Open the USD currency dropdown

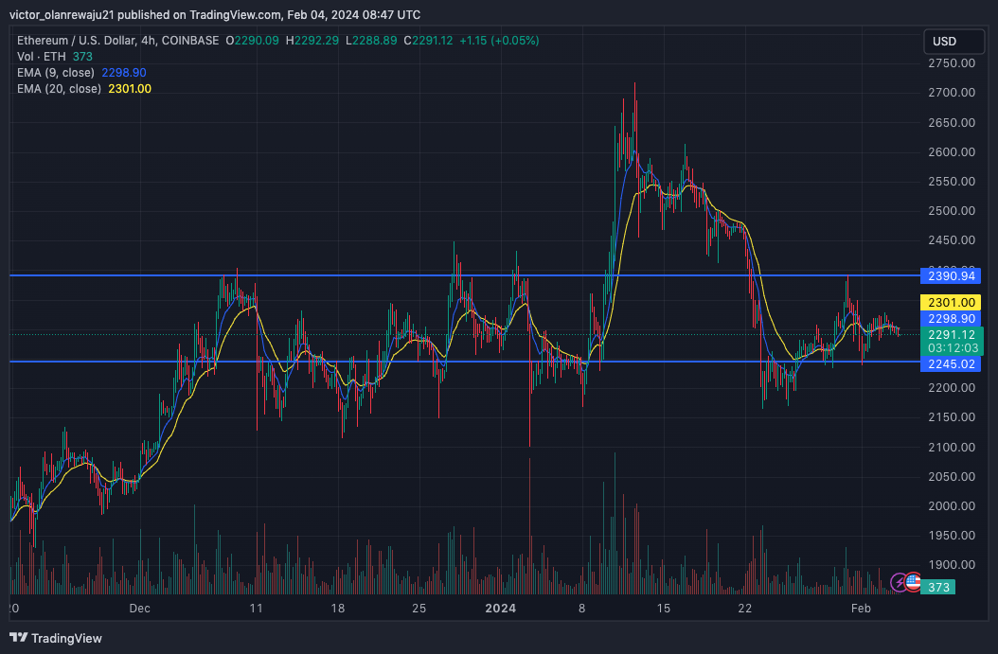[953, 41]
